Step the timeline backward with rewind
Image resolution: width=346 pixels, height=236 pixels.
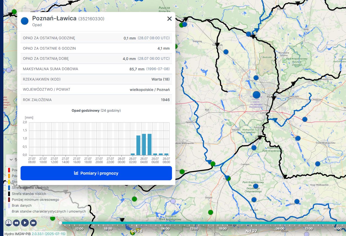point(16,223)
